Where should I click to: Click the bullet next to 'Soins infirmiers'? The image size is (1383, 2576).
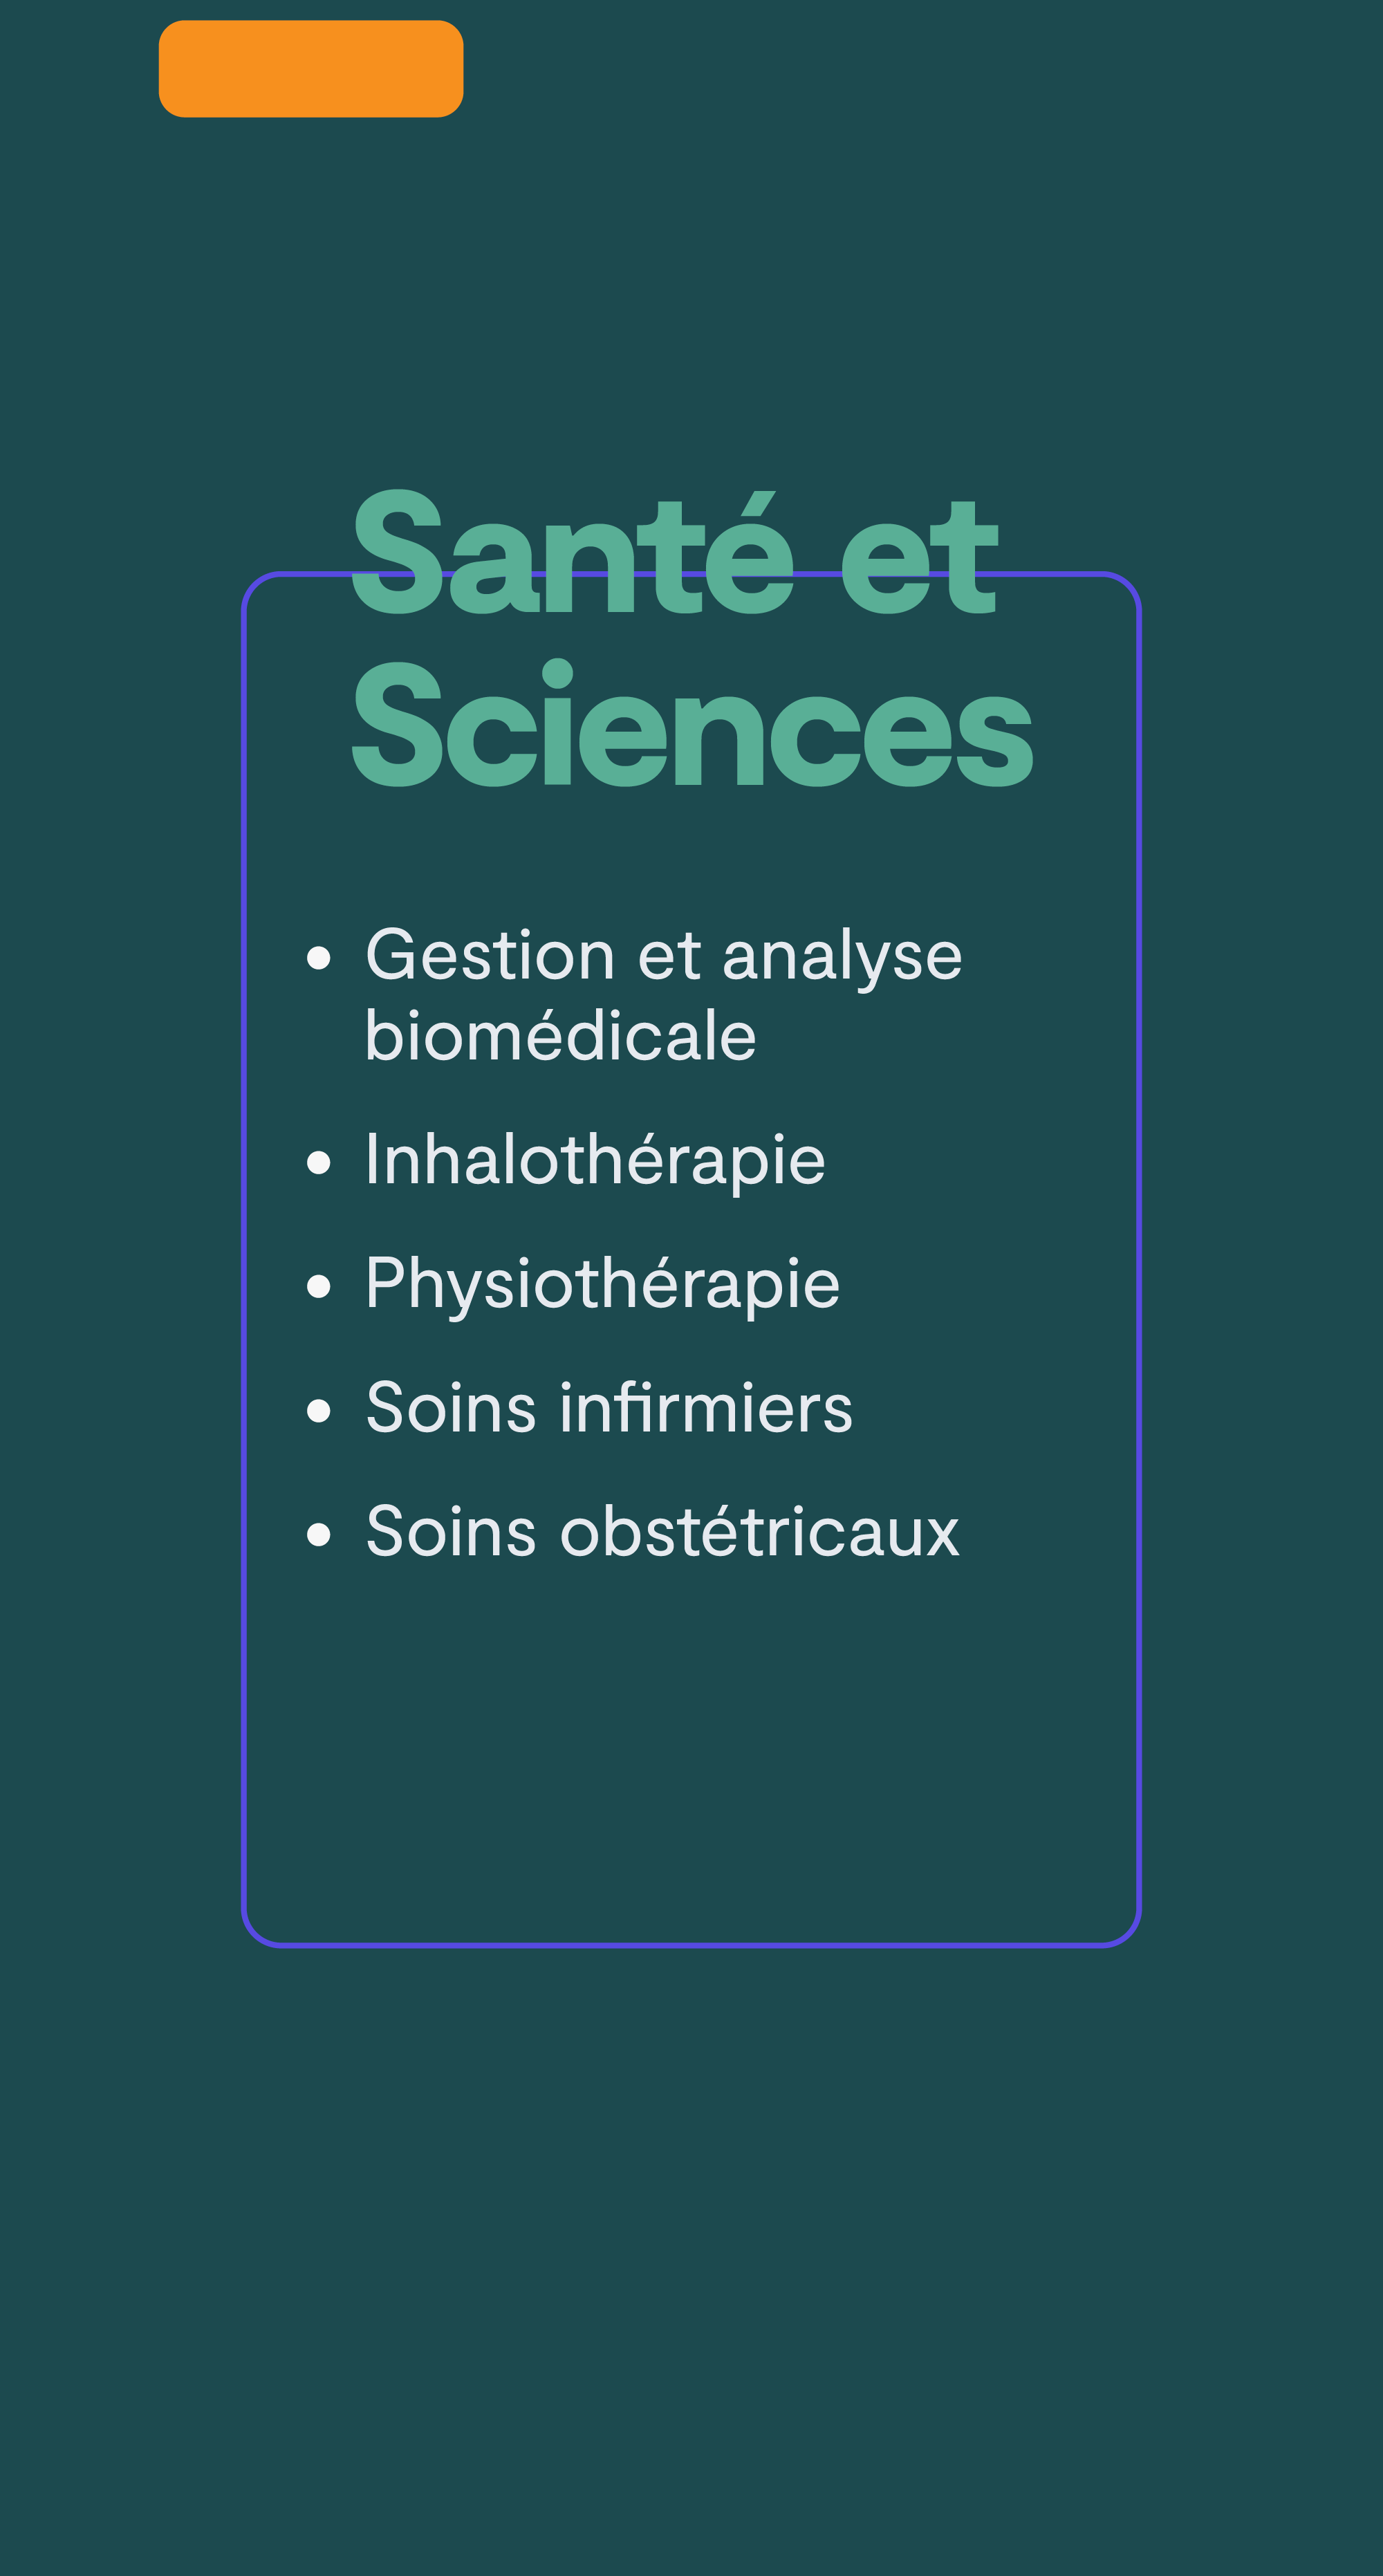tap(319, 1410)
